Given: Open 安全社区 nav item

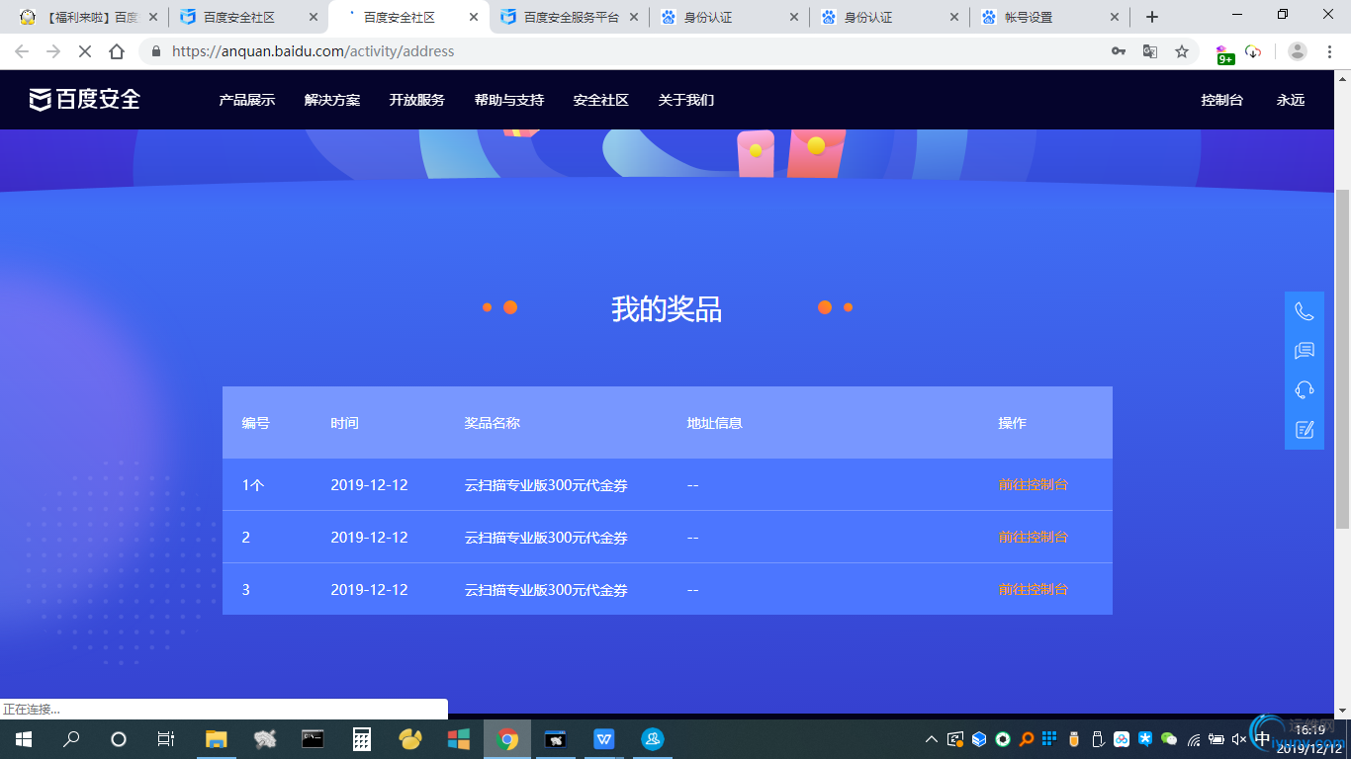Looking at the screenshot, I should coord(601,100).
